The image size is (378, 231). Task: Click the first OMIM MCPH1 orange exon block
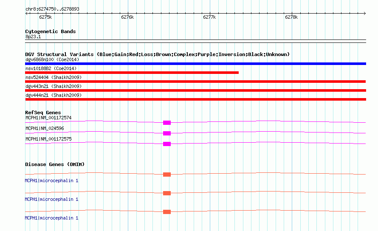pos(167,175)
